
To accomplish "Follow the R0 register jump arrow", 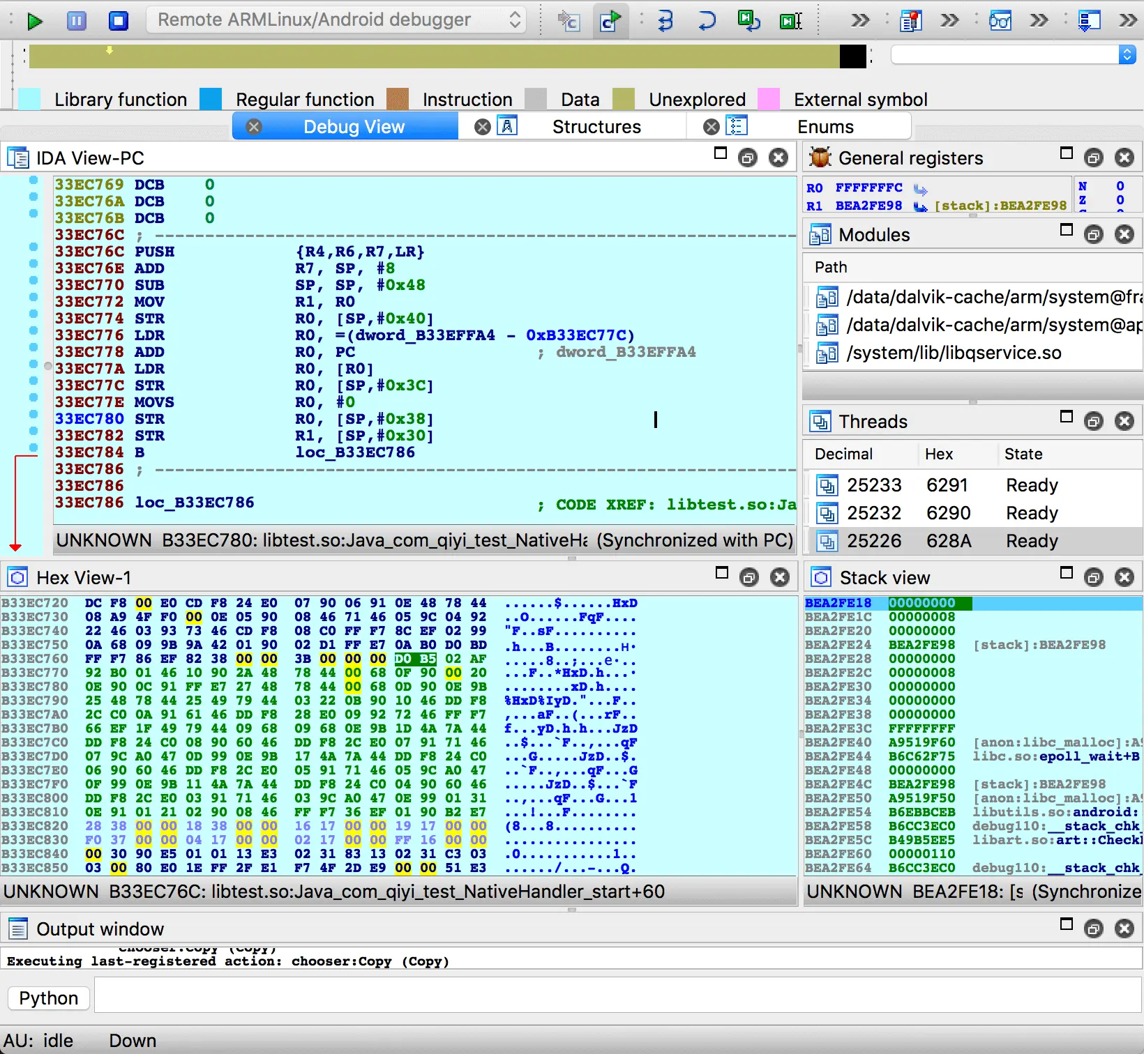I will [x=920, y=189].
